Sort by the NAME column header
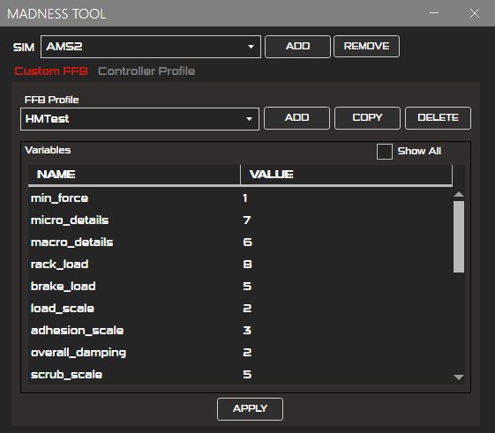The image size is (495, 433). coord(134,175)
